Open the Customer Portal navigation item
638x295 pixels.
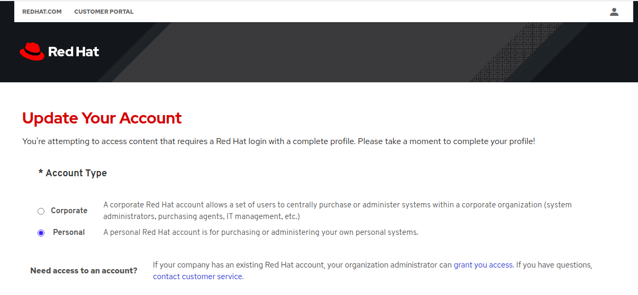click(104, 12)
